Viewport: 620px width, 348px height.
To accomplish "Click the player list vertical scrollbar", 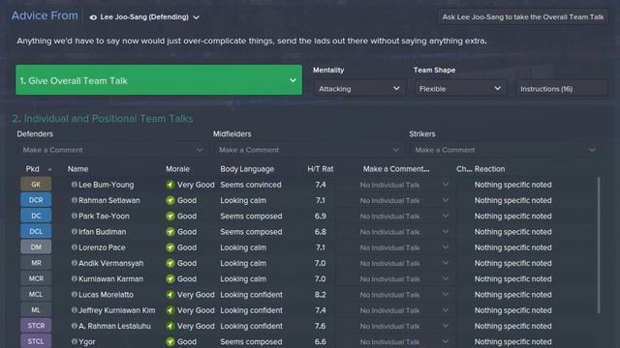I will coord(599,245).
